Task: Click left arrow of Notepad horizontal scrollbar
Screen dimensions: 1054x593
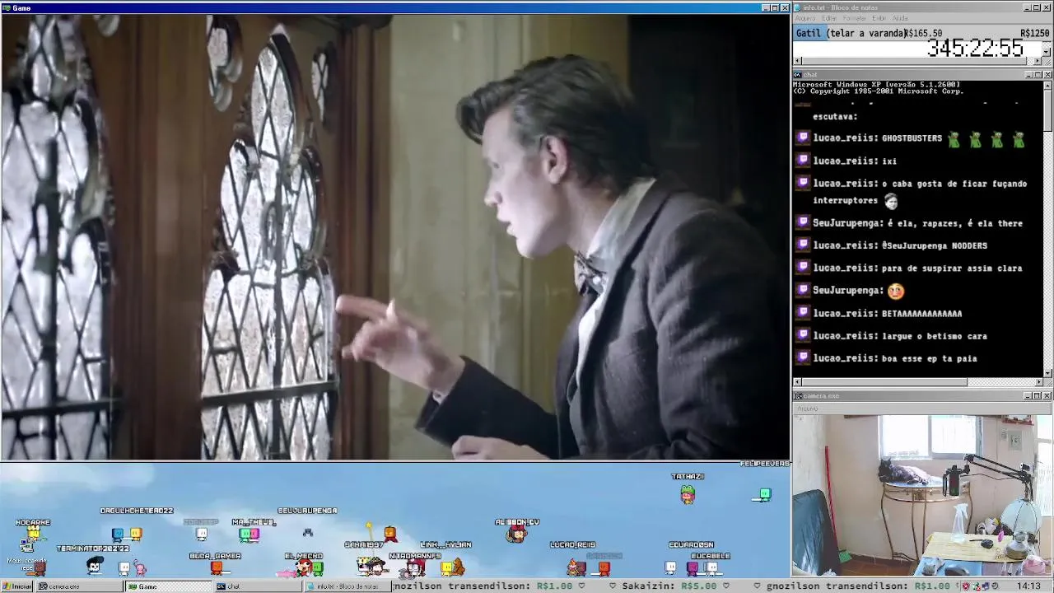Action: pyautogui.click(x=797, y=61)
